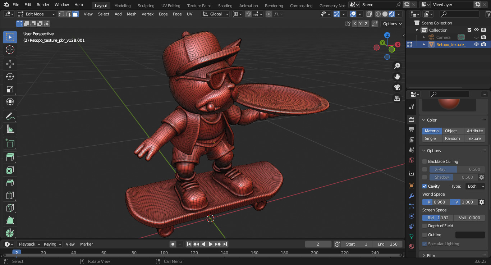The height and width of the screenshot is (265, 491).
Task: Expand the Film panel section
Action: coord(424,256)
